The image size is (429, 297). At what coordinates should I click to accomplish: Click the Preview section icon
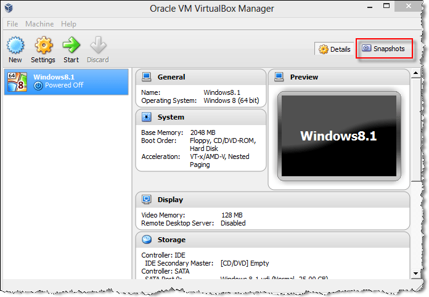279,77
